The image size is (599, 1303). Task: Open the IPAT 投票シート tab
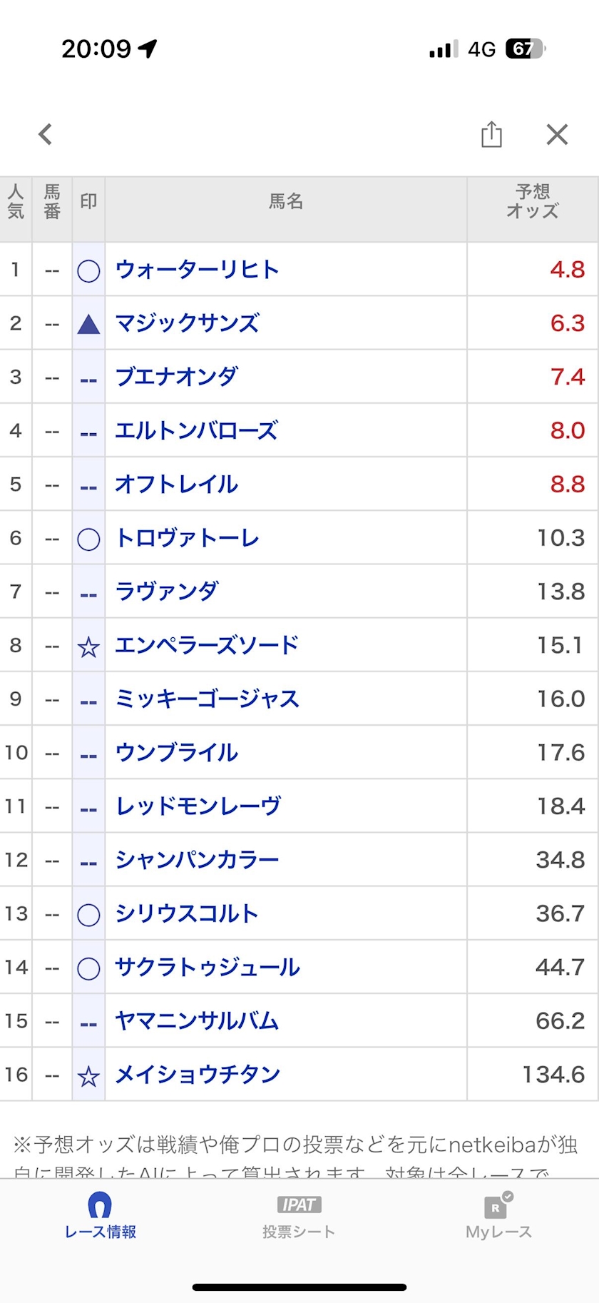(299, 1217)
